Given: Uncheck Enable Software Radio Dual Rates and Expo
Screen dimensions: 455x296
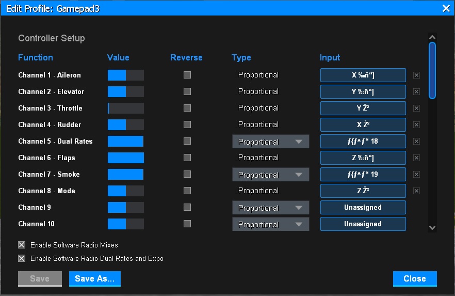Looking at the screenshot, I should pos(22,258).
